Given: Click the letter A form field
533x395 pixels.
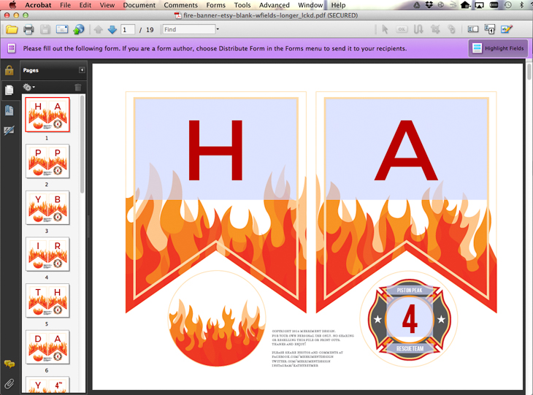Looking at the screenshot, I should tap(406, 149).
